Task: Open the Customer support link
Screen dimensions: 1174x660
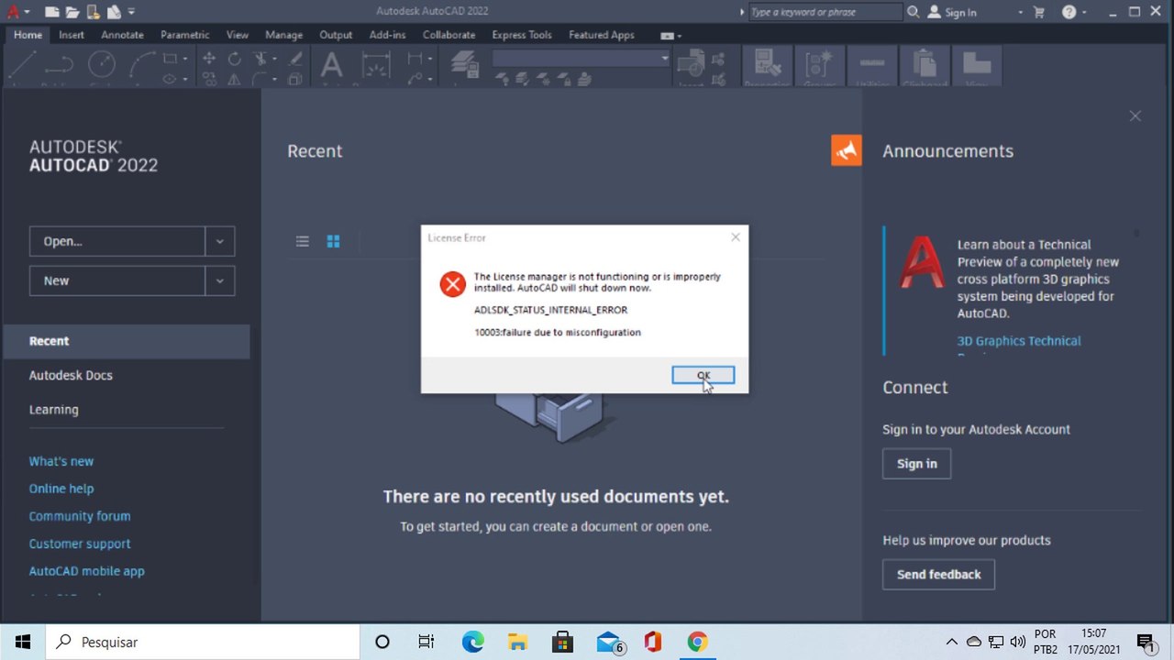Action: [80, 544]
